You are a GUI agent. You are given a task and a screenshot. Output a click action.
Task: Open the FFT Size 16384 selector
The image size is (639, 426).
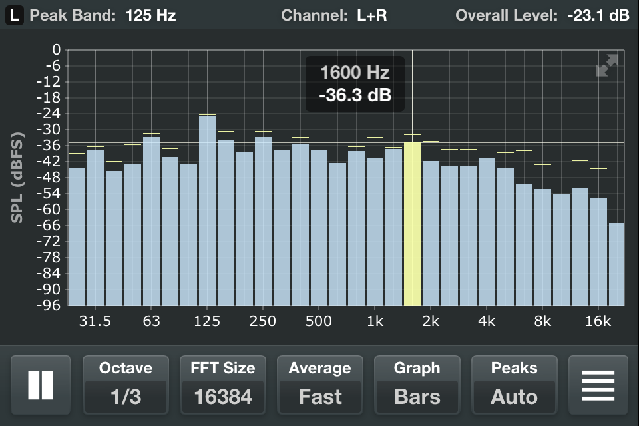pyautogui.click(x=223, y=385)
